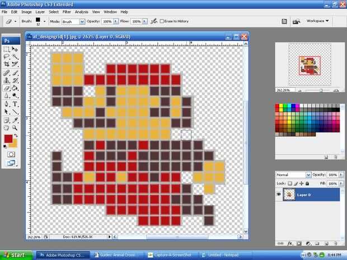Click the foreground red color swatch
This screenshot has width=347, height=260.
pos(8,139)
